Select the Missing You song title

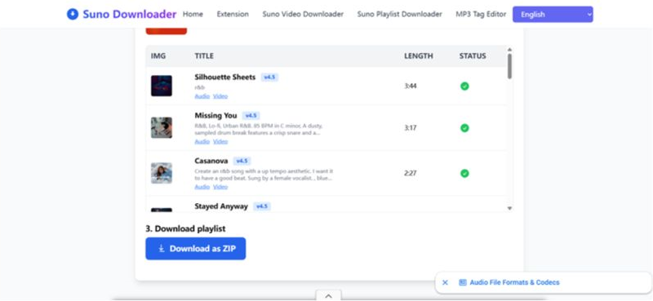[215, 116]
